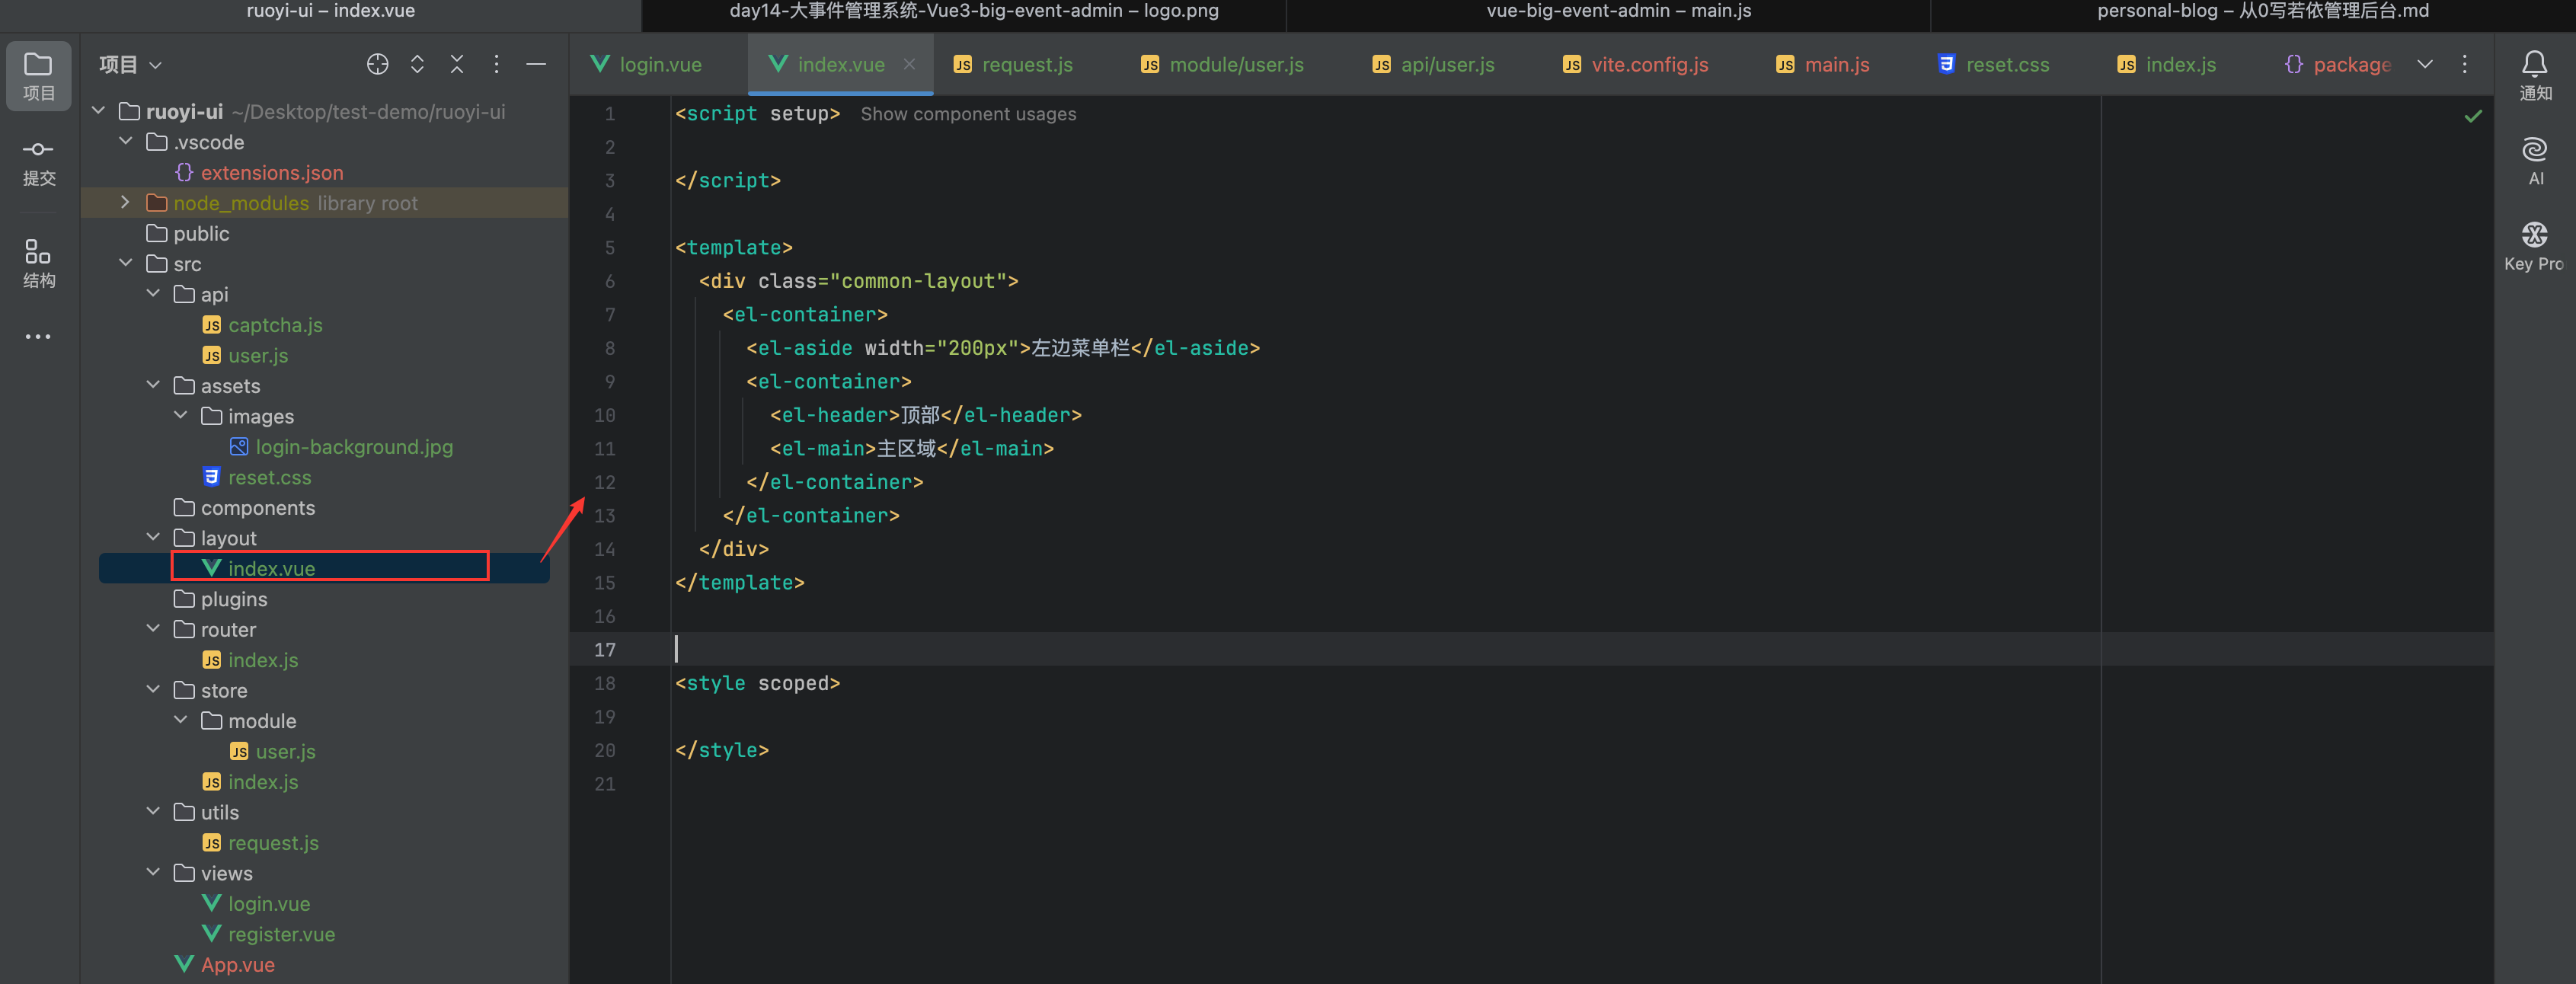Close the index.vue editor tab
The width and height of the screenshot is (2576, 984).
click(909, 64)
